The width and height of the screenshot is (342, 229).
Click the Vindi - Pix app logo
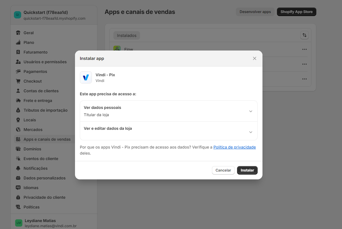pyautogui.click(x=86, y=77)
